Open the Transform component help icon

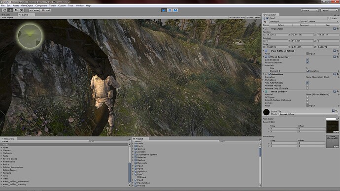pos(335,29)
